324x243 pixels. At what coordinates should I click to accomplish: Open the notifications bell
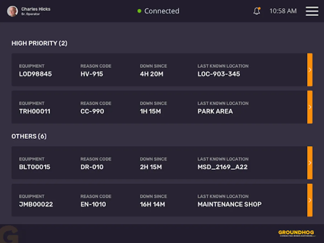pos(256,11)
